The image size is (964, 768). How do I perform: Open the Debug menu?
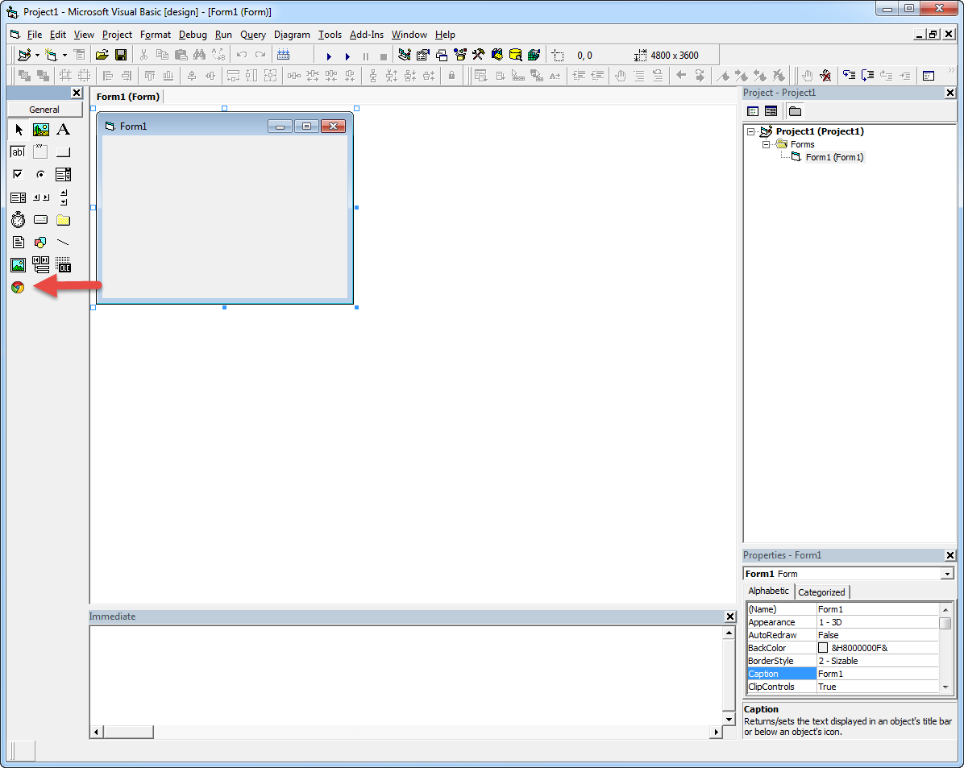193,35
